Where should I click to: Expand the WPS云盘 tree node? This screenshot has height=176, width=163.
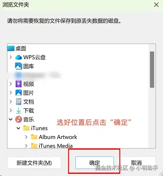[x=11, y=57]
